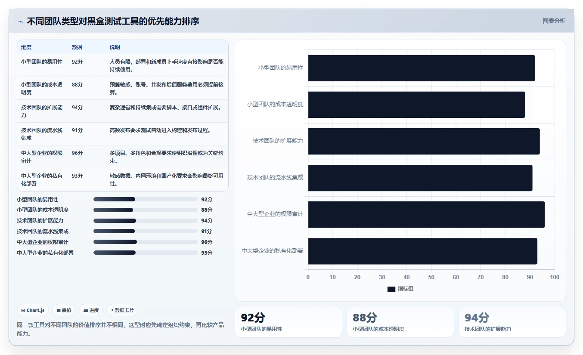583x355 pixels.
Task: Click the description starting with 敏感数据
Action: [167, 180]
